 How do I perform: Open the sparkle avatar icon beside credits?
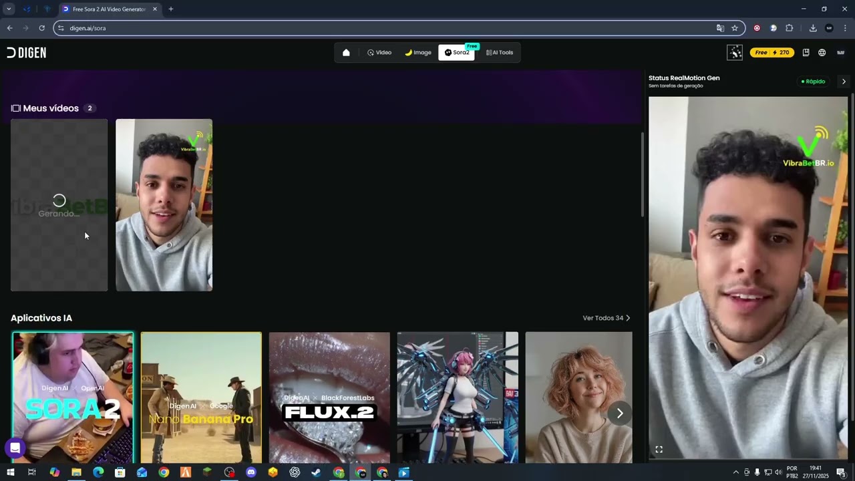click(x=735, y=53)
